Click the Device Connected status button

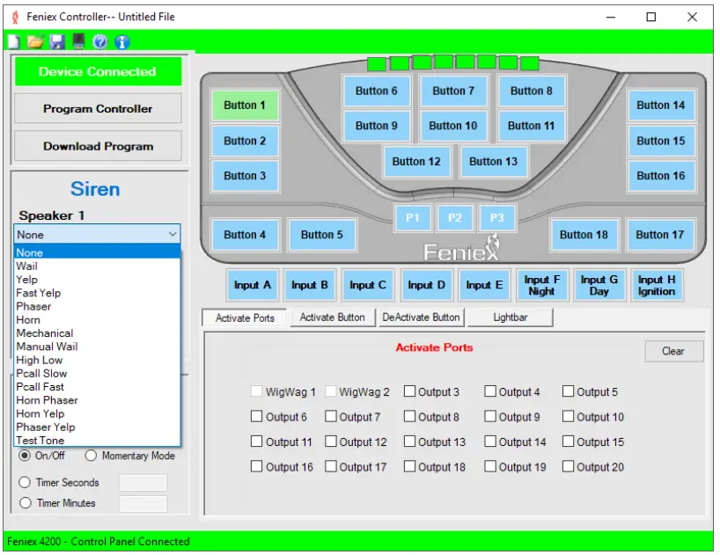coord(98,71)
